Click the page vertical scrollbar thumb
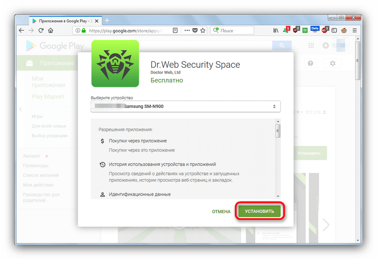 pos(358,61)
